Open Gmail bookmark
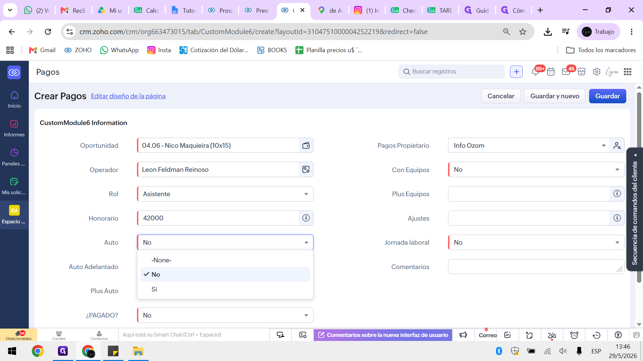Screen dimensions: 643x361 42,50
